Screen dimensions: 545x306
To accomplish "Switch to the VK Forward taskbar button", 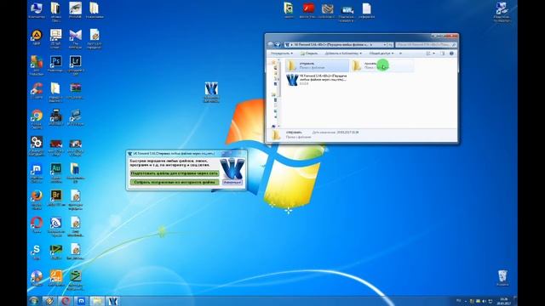I will click(x=112, y=301).
